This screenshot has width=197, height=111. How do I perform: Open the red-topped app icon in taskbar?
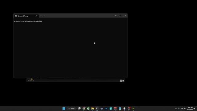coord(115,109)
